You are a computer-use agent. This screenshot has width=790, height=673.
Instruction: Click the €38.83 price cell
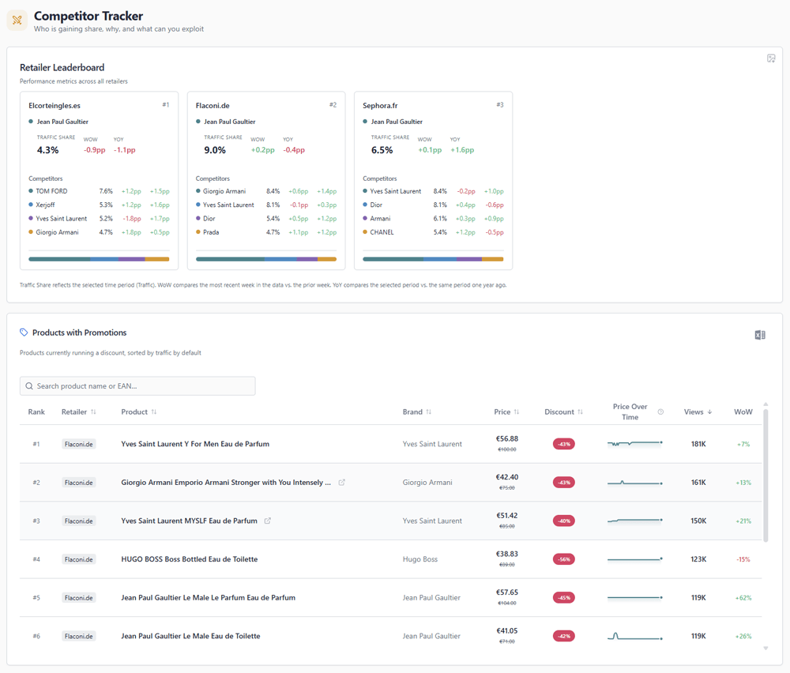tap(507, 554)
